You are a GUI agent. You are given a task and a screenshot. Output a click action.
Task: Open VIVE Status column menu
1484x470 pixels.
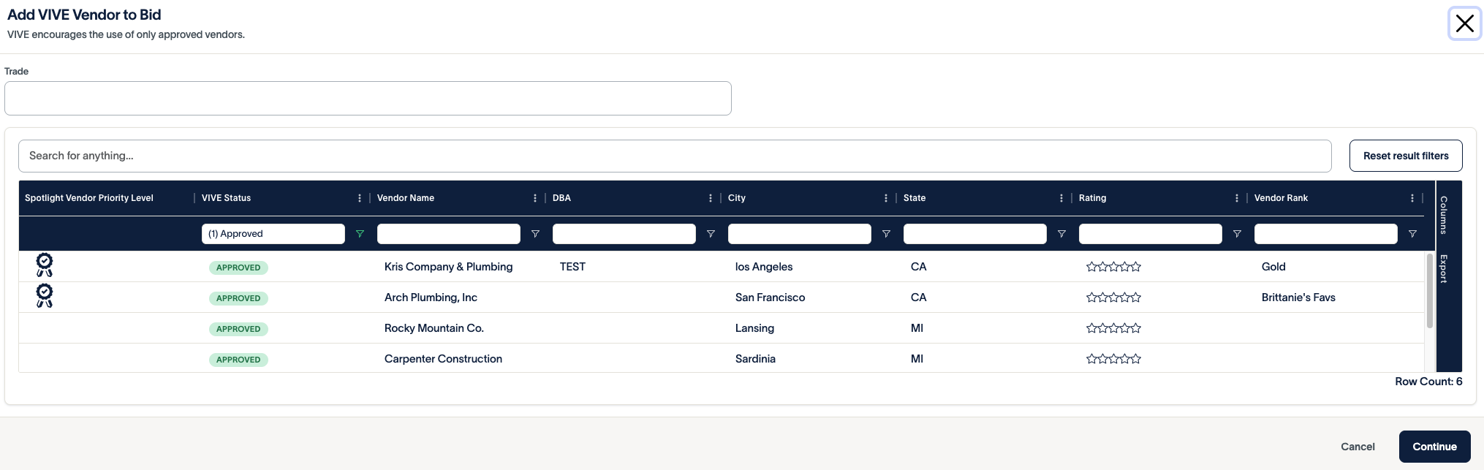[360, 198]
